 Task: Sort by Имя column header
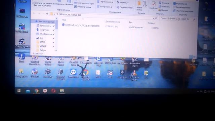(x=64, y=20)
